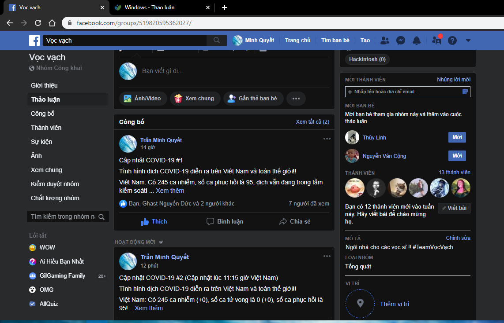Screen dimensions: 504x323
Task: Open friend requests icon
Action: (x=384, y=40)
